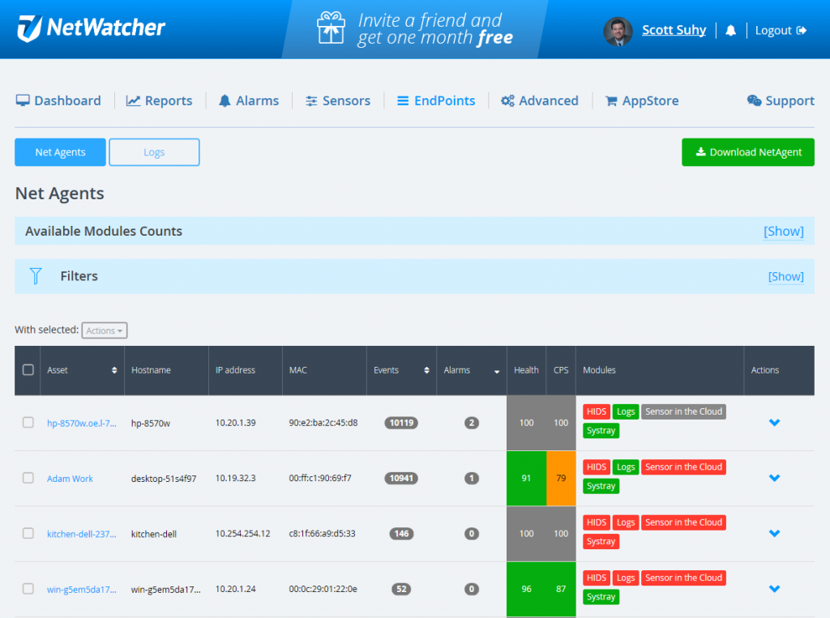Screen dimensions: 830x618
Task: Click the Alarms bell icon in navigation
Action: tap(224, 100)
